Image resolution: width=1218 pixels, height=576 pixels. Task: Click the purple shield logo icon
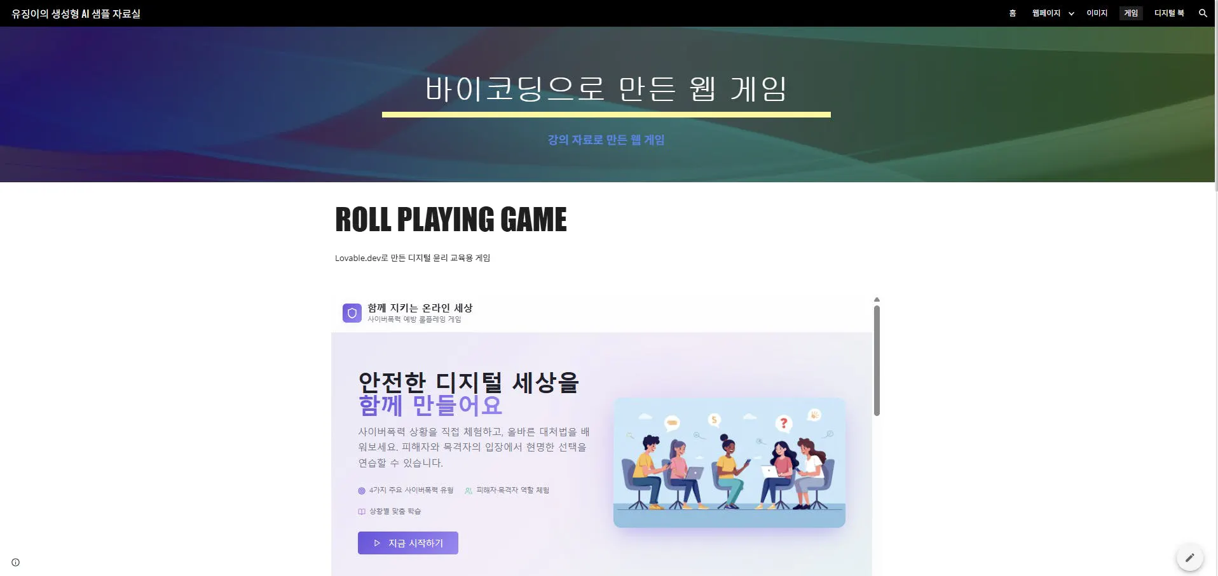pos(352,313)
